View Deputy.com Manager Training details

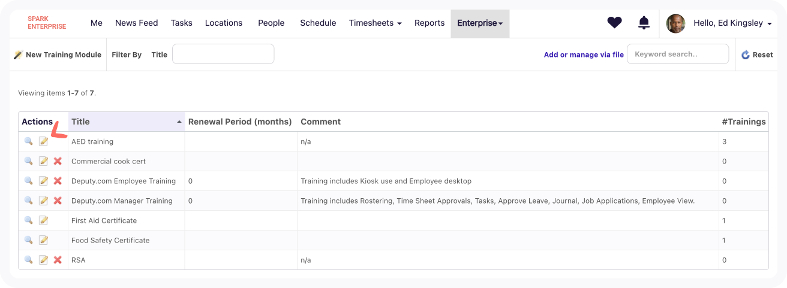(x=28, y=201)
